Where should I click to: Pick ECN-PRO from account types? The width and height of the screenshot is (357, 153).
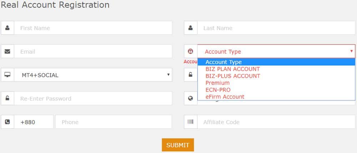point(218,90)
